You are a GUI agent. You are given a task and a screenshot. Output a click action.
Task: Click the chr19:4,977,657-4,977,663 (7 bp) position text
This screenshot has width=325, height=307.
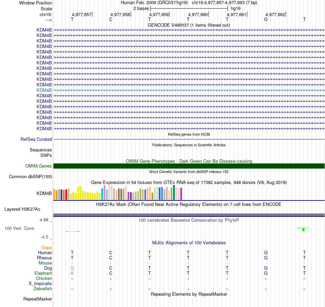click(x=224, y=3)
